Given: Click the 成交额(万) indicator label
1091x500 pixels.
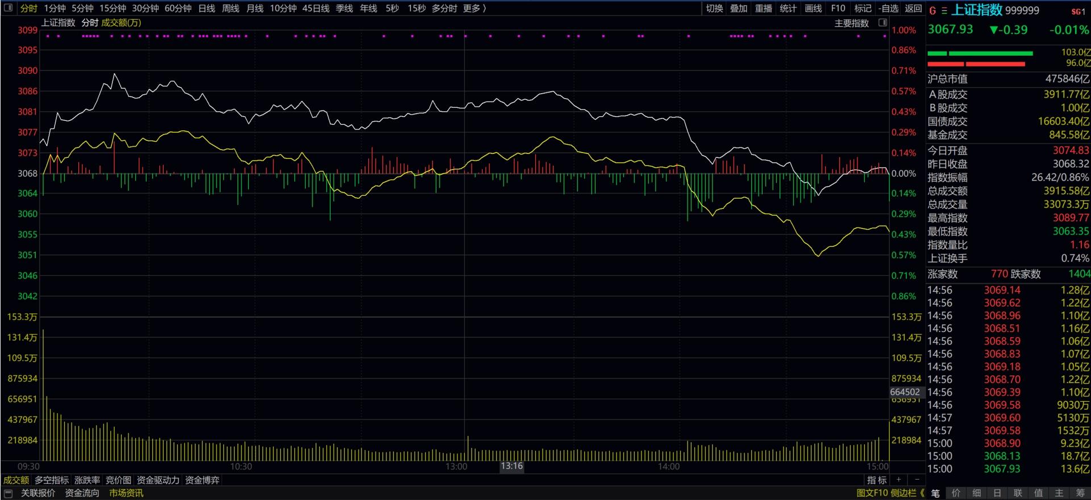Looking at the screenshot, I should (121, 23).
